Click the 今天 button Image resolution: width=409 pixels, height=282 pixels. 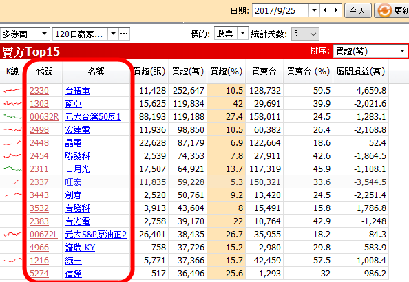358,11
